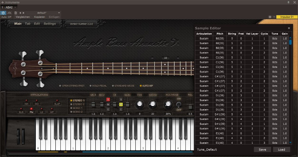Click the gray M mute button beside MIC2

108,105
